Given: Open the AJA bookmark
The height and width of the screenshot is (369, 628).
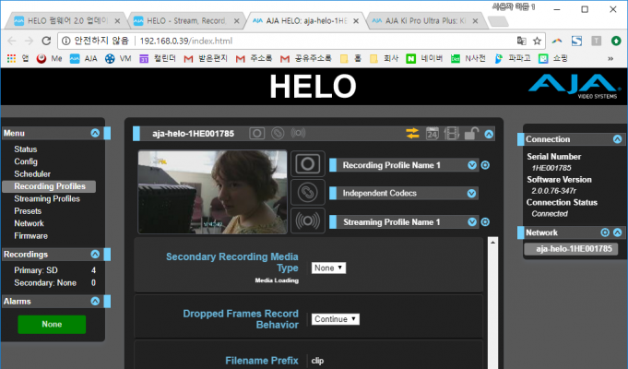Looking at the screenshot, I should click(x=83, y=59).
